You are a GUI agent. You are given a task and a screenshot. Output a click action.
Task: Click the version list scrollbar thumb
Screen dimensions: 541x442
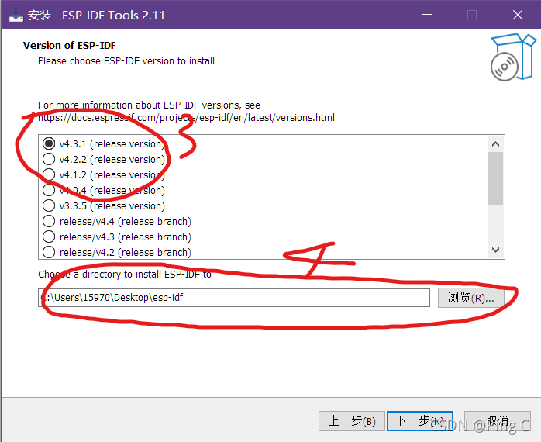point(496,178)
